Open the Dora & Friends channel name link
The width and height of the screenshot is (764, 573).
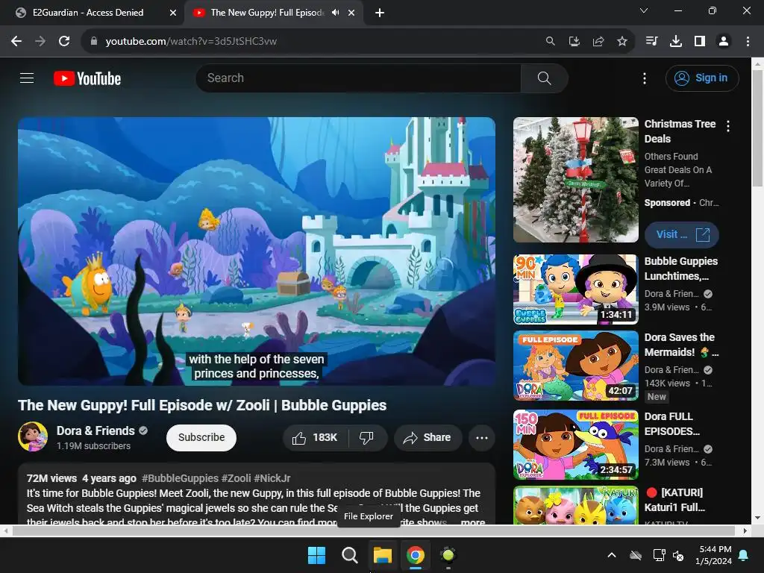(95, 430)
